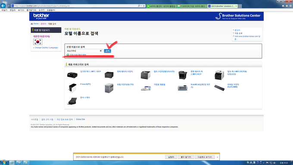The width and height of the screenshot is (293, 165).
Task: Refresh the page with the reload icon
Action: coord(144,6)
